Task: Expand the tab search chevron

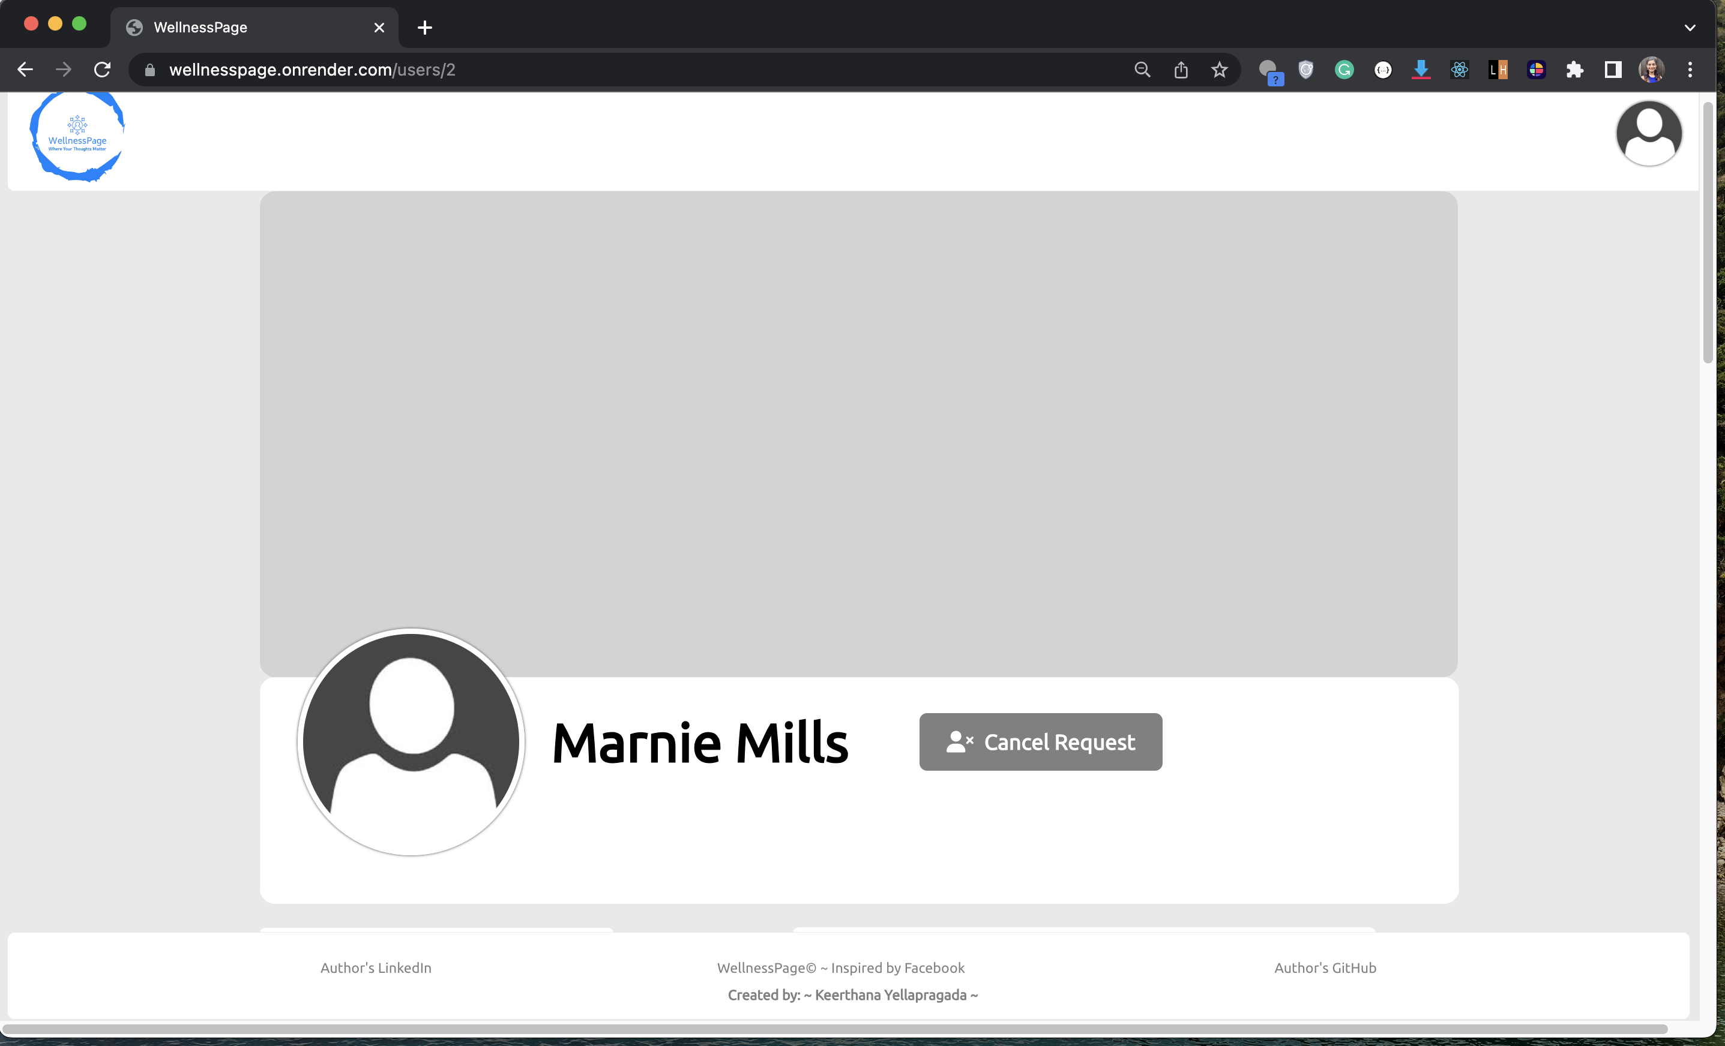Action: click(x=1690, y=28)
